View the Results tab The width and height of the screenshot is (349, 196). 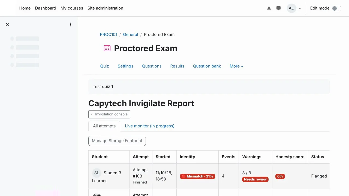click(x=177, y=66)
